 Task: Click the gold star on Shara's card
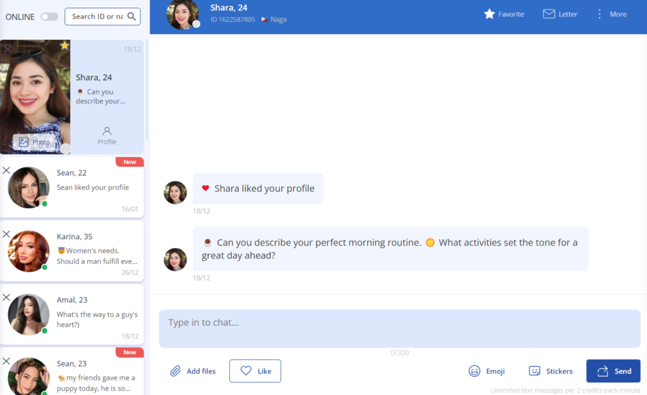(x=64, y=45)
